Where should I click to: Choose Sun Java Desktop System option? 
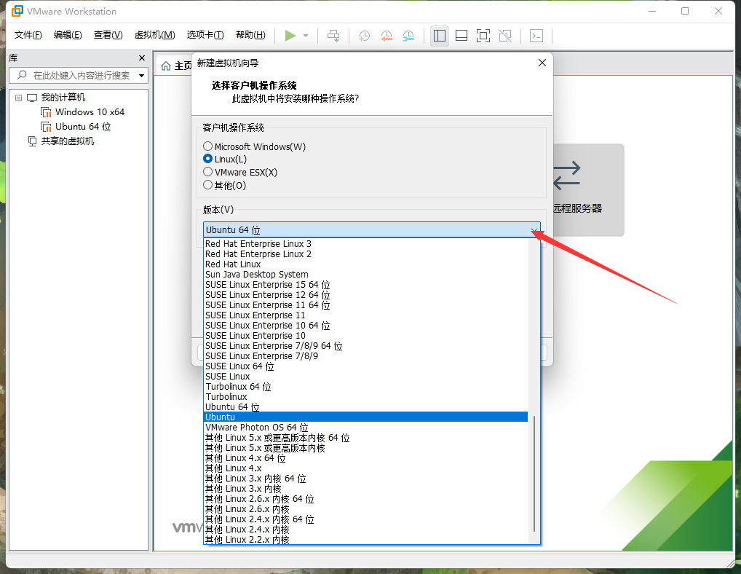pyautogui.click(x=366, y=274)
